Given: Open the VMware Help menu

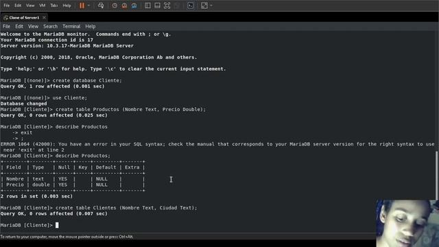Looking at the screenshot, I should [x=67, y=5].
